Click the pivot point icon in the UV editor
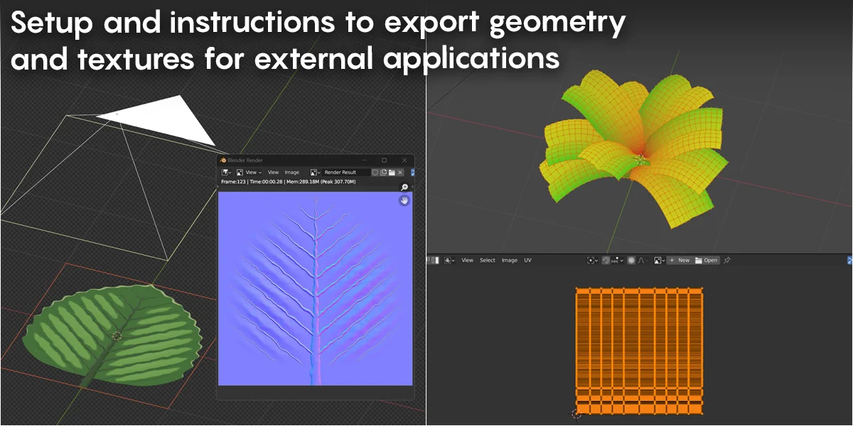The width and height of the screenshot is (853, 426). pos(591,261)
